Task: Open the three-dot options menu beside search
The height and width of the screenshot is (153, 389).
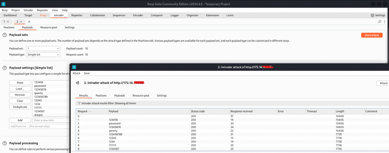Action: click(384, 22)
